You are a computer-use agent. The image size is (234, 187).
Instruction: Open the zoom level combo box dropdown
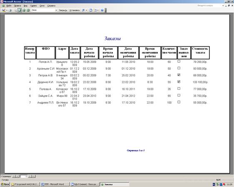coord(56,10)
